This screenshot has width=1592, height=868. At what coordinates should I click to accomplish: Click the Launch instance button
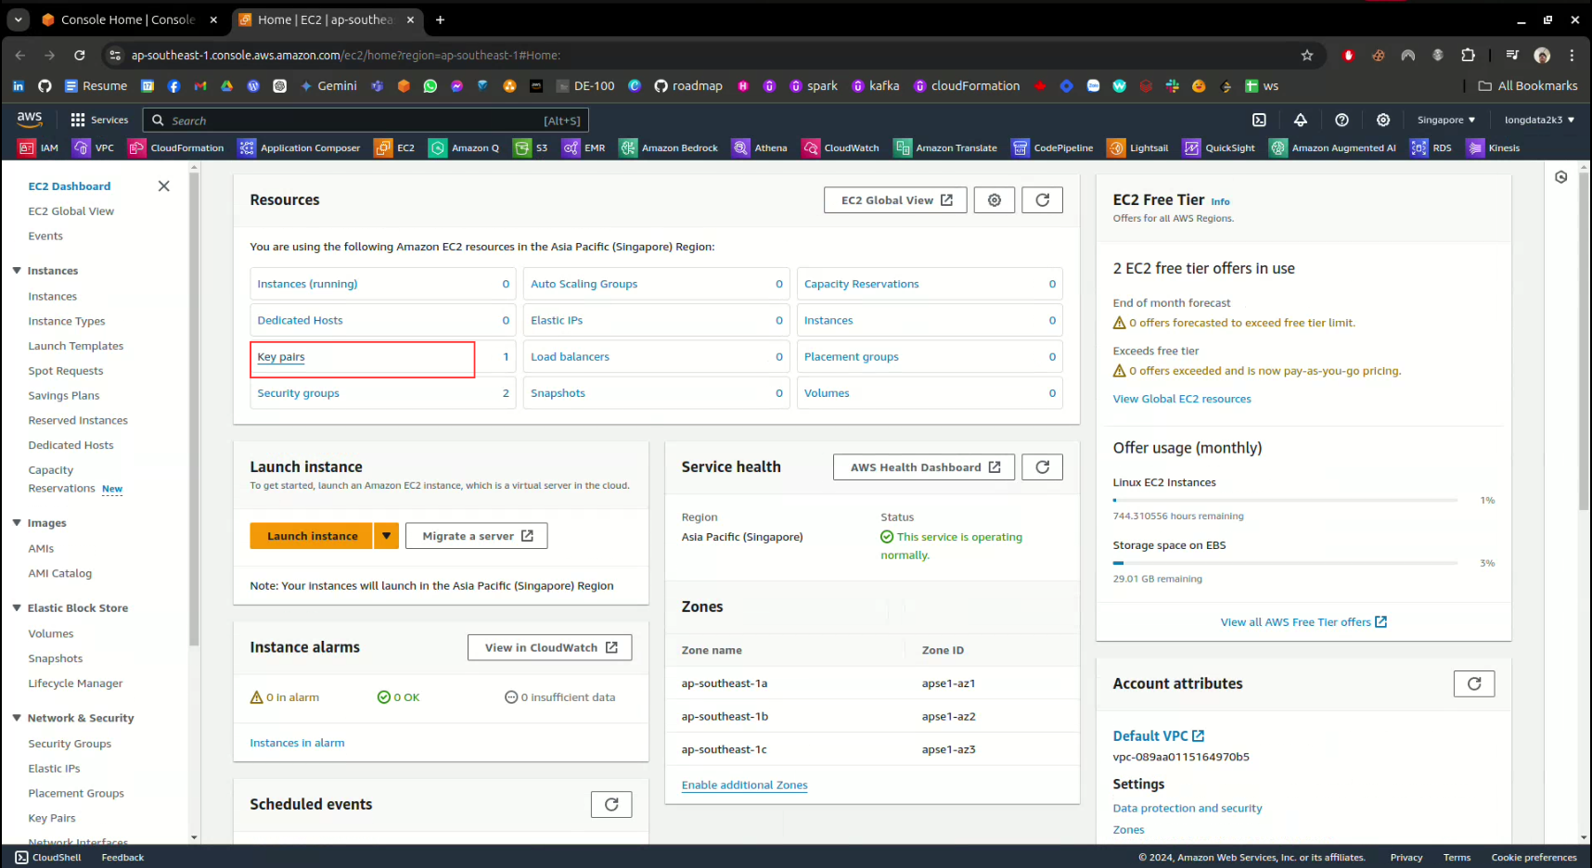(312, 536)
